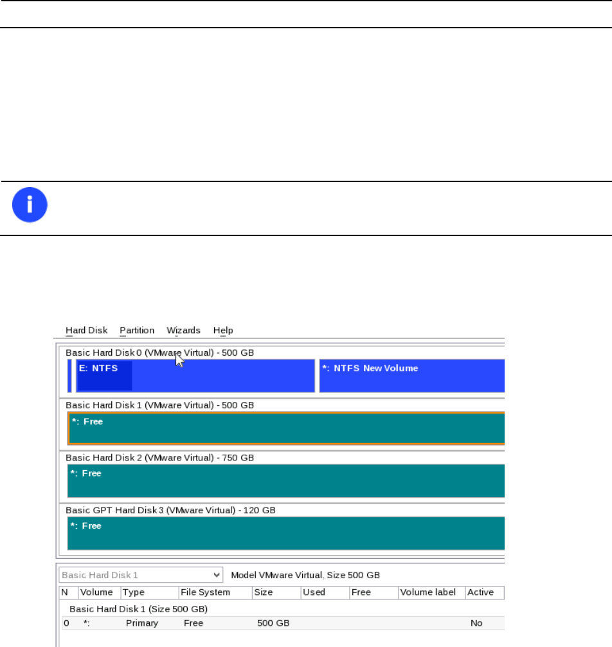612x647 pixels.
Task: Click the 'Basic Hard Disk 0 (VMware Virtual) - 500 GB' title
Action: pyautogui.click(x=159, y=353)
